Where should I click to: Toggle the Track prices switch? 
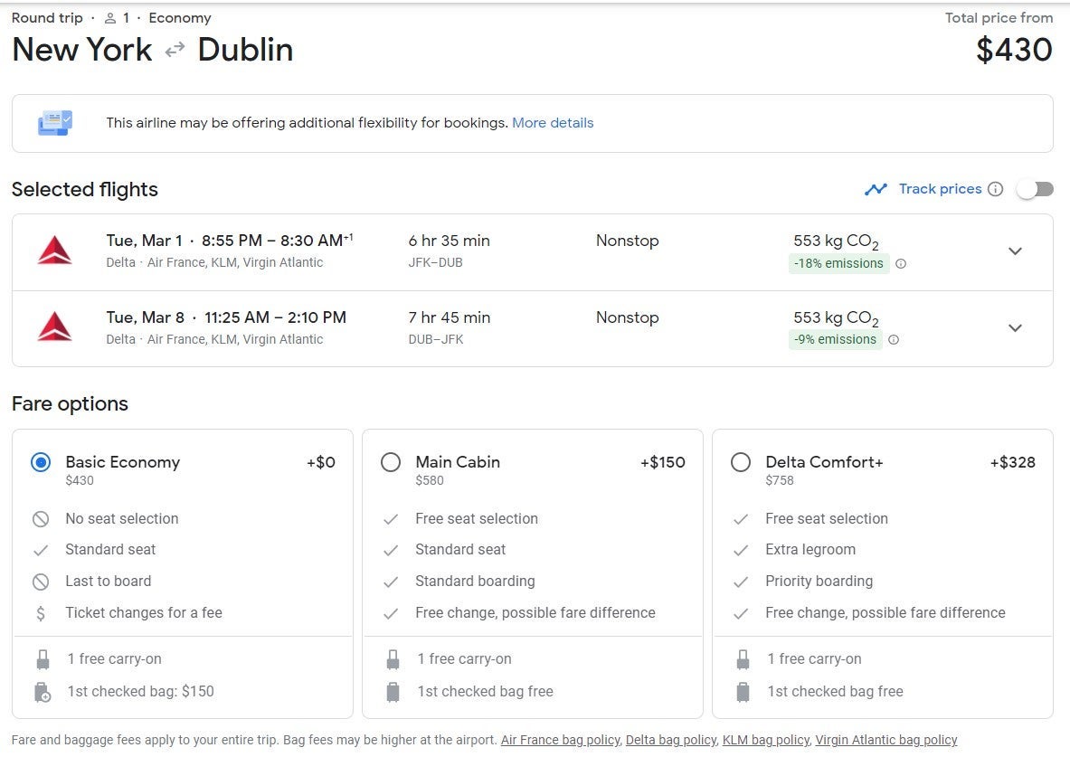click(x=1036, y=189)
